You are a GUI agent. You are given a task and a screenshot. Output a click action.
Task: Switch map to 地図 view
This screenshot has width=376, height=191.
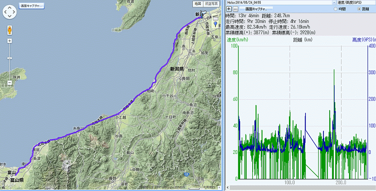[x=198, y=4]
